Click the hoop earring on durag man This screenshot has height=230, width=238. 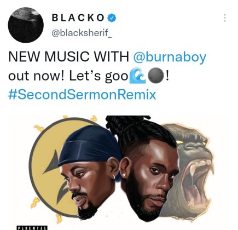[113, 176]
